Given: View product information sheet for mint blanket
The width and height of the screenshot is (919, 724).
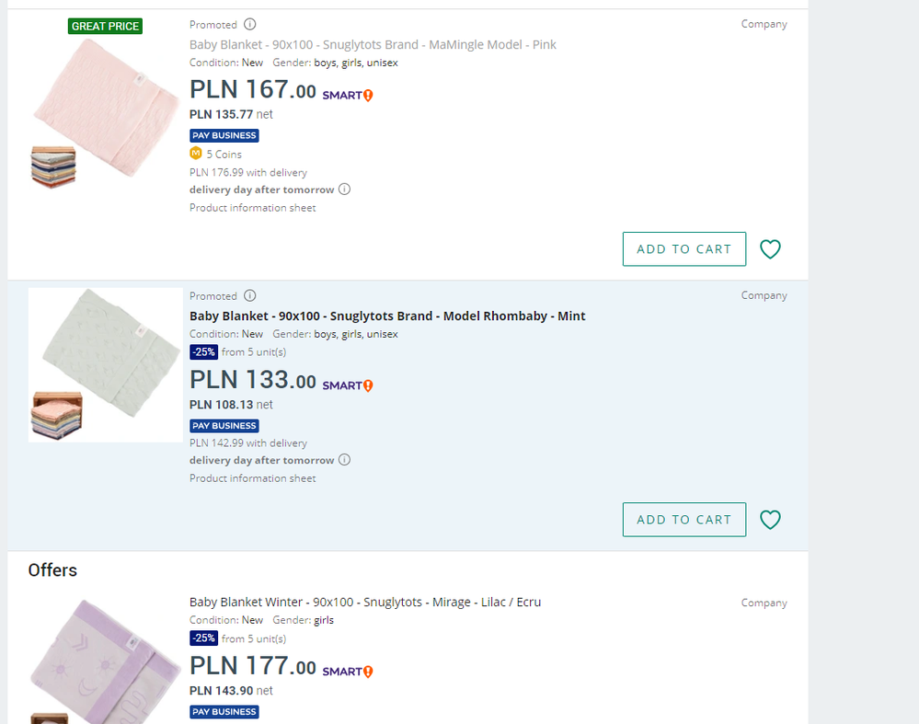Looking at the screenshot, I should click(252, 478).
